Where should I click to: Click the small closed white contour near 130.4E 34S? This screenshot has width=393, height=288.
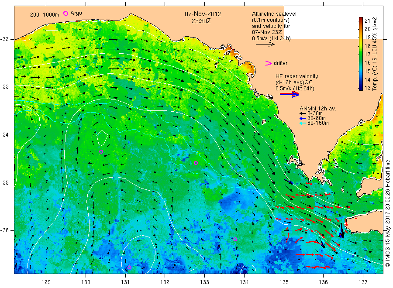[x=102, y=138]
